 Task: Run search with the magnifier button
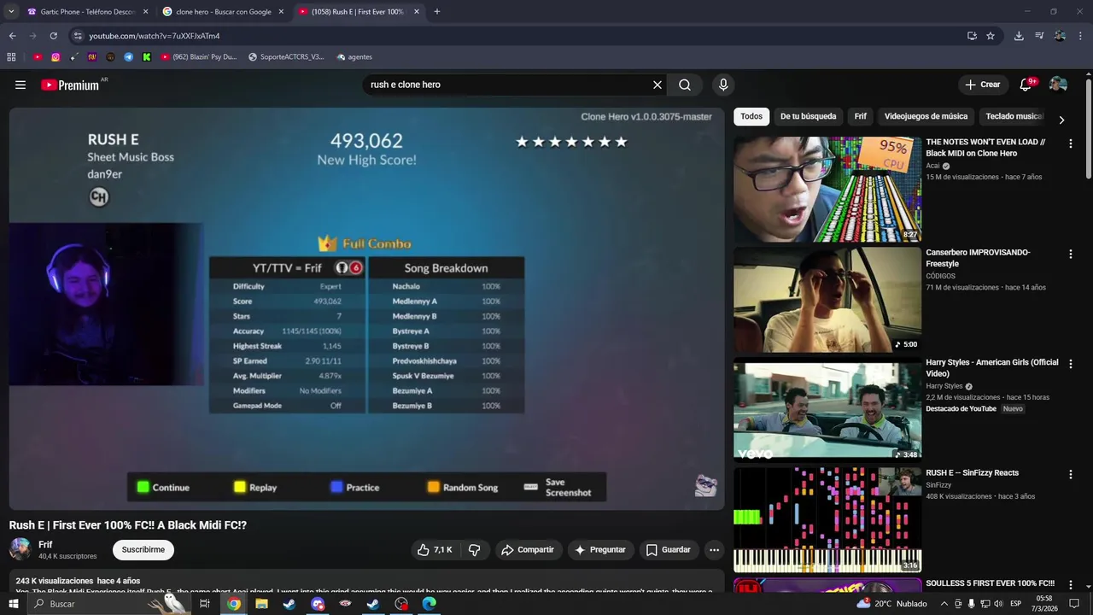tap(685, 85)
